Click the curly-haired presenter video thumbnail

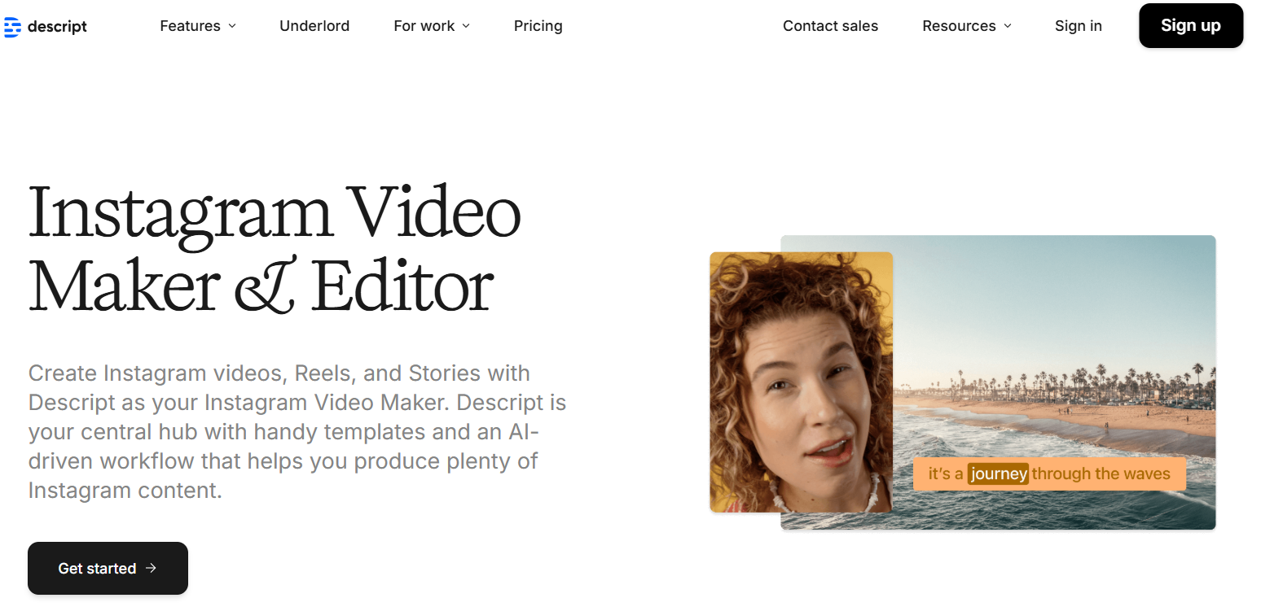pyautogui.click(x=801, y=382)
